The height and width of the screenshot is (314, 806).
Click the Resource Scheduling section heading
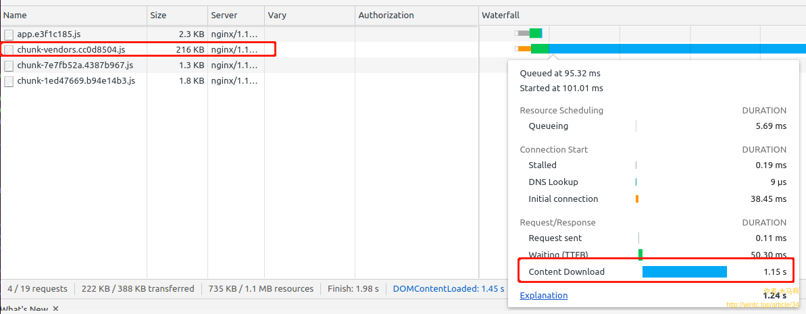point(561,111)
